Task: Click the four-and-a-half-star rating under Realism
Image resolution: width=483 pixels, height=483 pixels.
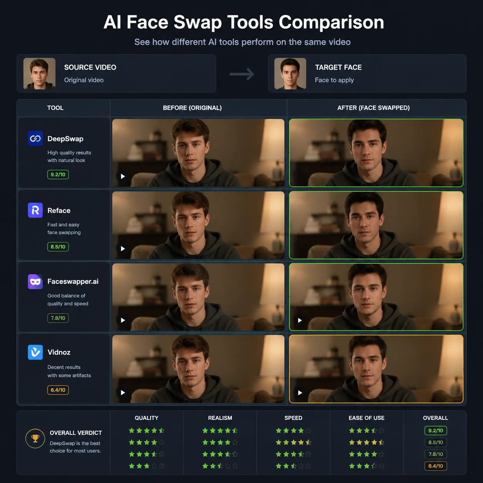Action: (x=220, y=431)
